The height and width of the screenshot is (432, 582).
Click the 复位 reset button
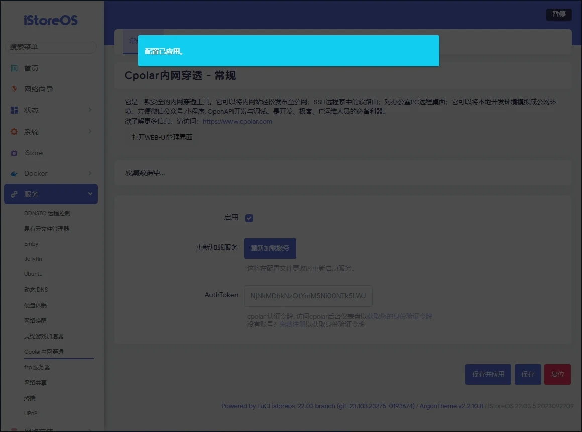tap(557, 374)
